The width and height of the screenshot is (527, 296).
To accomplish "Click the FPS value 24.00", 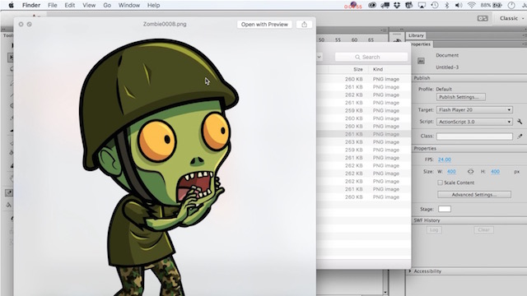I will (445, 160).
